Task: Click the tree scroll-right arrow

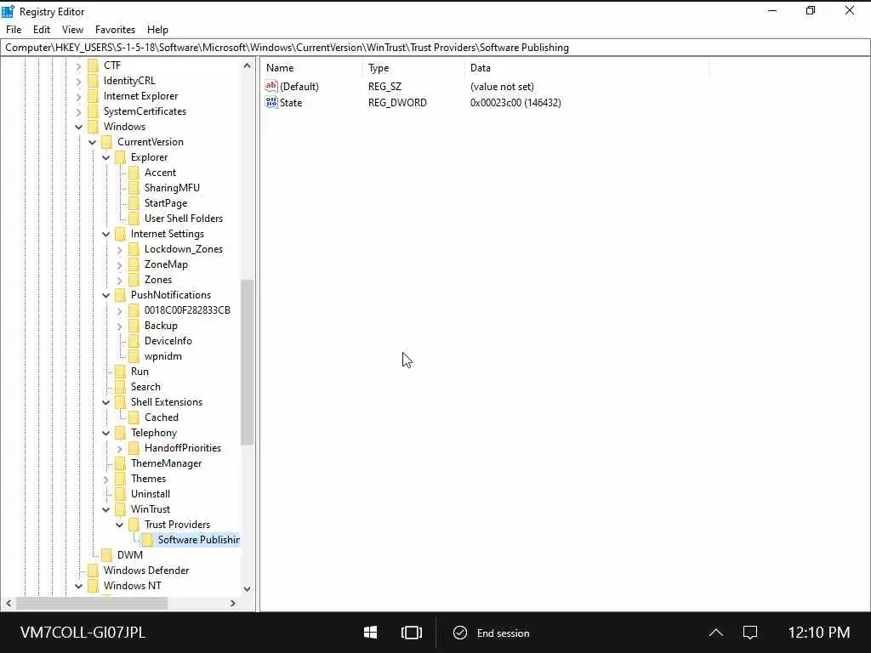Action: point(233,603)
